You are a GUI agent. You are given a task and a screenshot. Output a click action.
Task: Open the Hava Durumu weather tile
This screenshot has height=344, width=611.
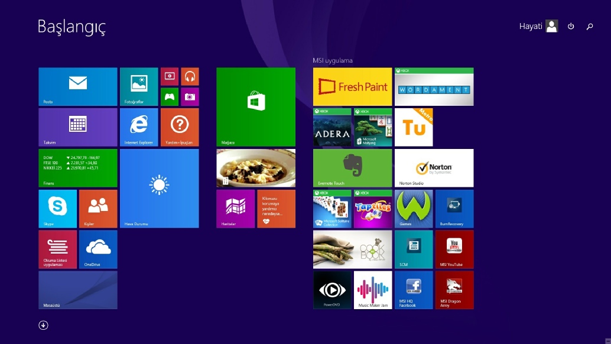point(160,189)
